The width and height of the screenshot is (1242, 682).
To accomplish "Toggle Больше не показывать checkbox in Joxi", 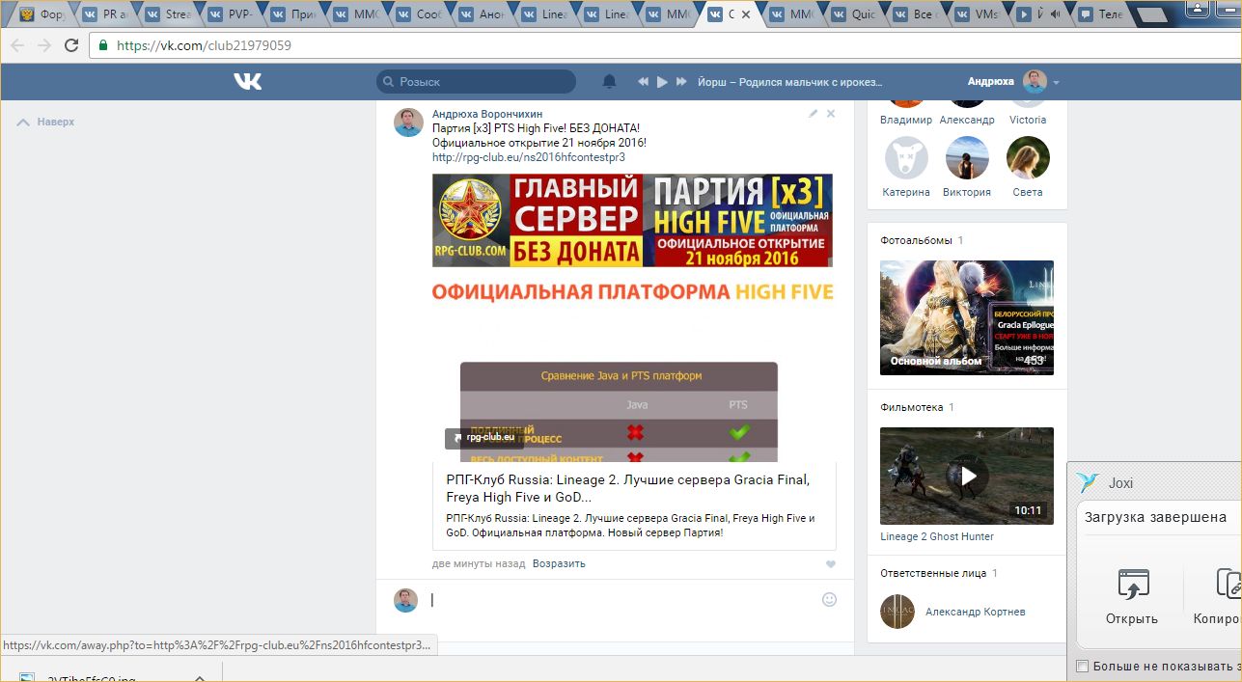I will (1082, 667).
